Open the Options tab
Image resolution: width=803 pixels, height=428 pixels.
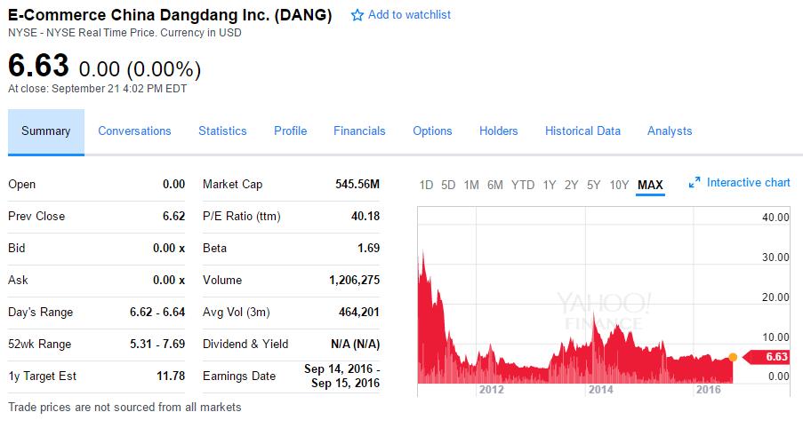click(433, 131)
